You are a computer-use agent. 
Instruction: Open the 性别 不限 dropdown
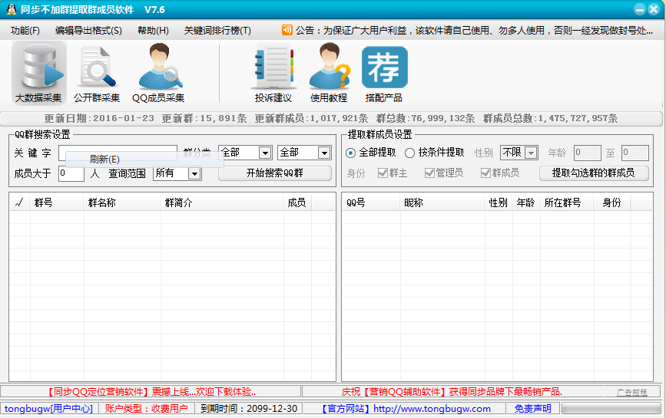click(x=530, y=153)
